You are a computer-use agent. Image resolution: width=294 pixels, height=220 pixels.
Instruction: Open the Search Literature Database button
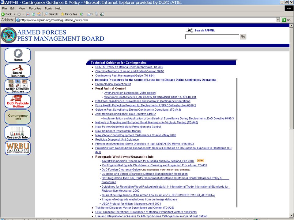(18, 86)
